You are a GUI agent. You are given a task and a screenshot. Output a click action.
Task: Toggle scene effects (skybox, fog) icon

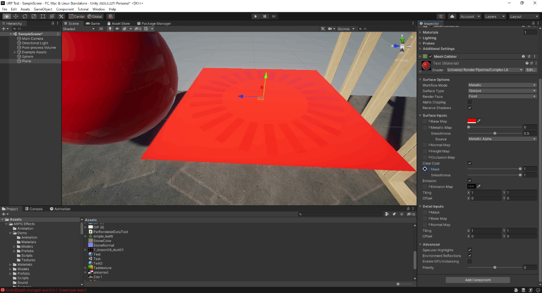pos(125,29)
